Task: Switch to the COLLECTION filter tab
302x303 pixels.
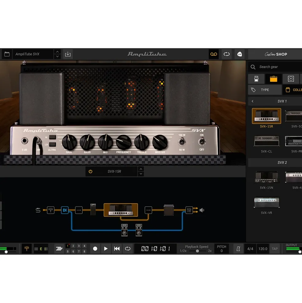Action: pos(292,90)
